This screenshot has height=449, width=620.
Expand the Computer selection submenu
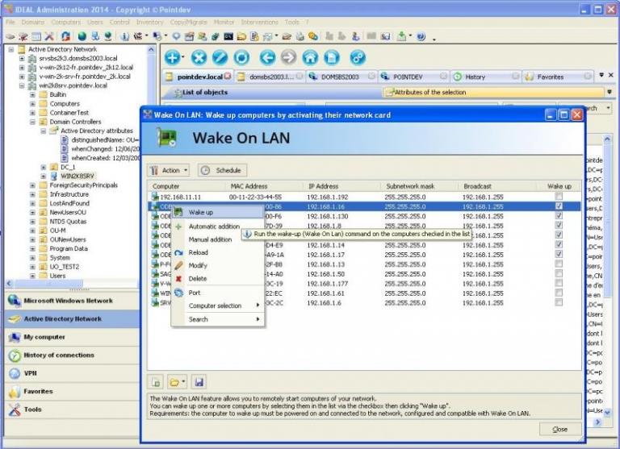(218, 306)
